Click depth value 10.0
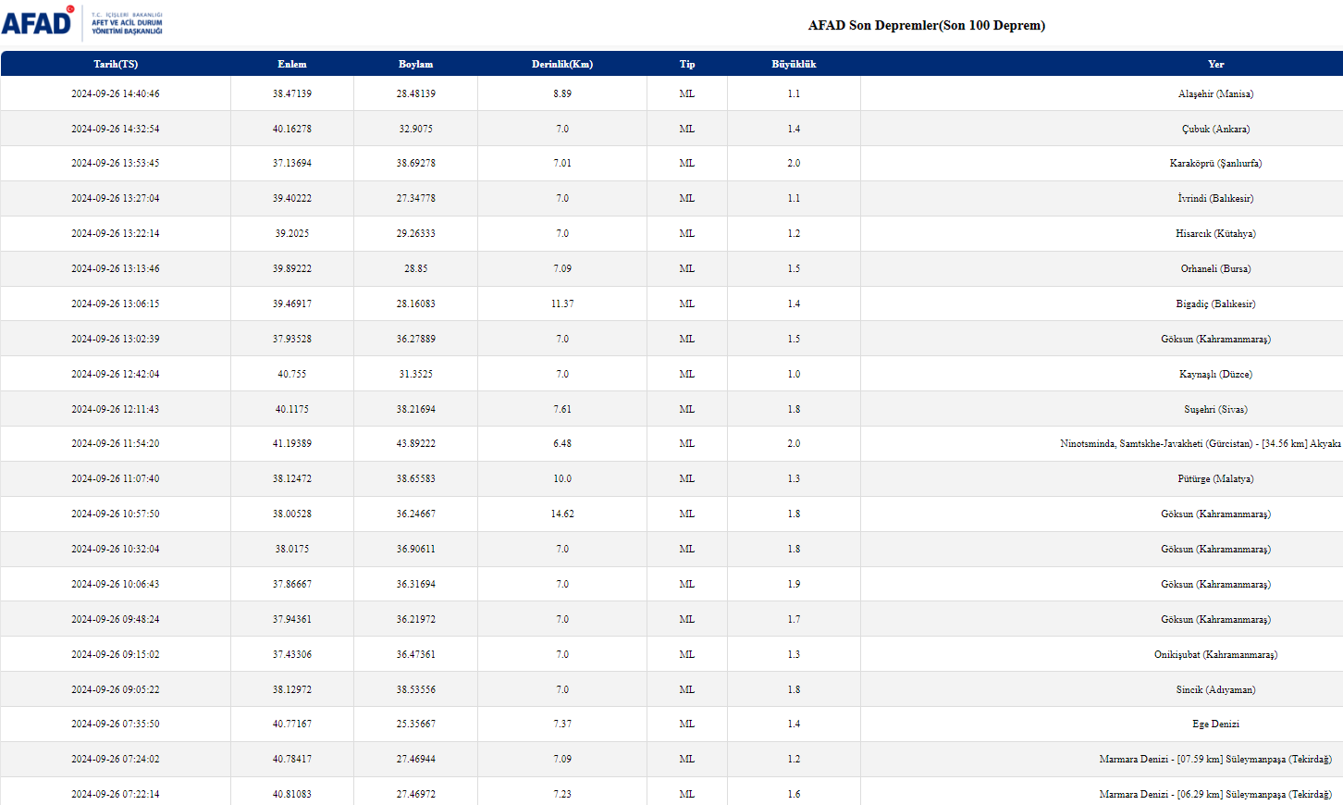The image size is (1343, 805). pos(562,478)
